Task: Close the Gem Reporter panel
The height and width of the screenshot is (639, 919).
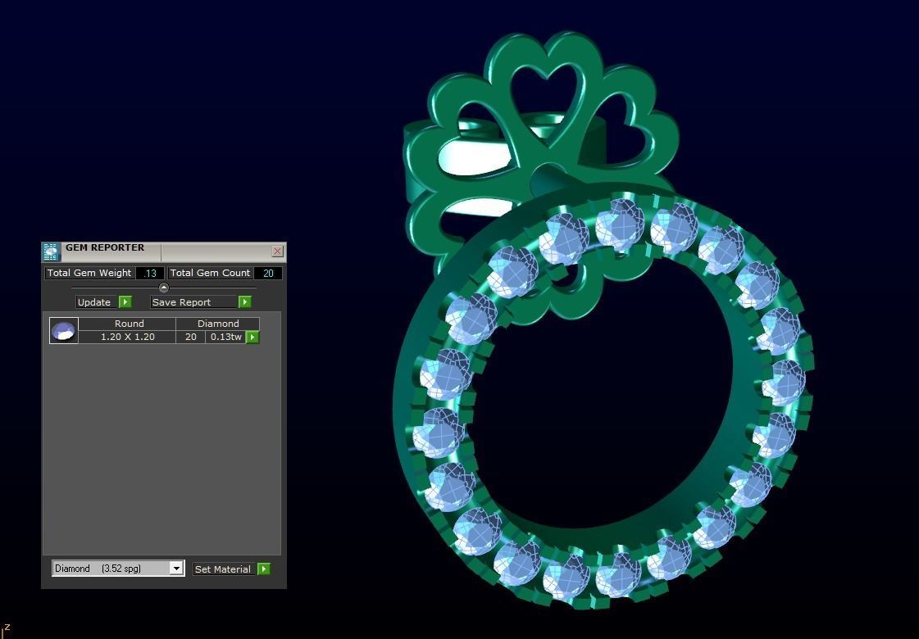Action: click(x=278, y=252)
